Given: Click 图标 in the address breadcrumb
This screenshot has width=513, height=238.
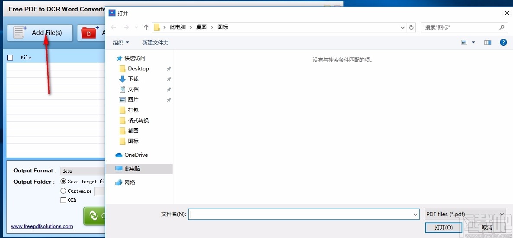Looking at the screenshot, I should click(223, 27).
